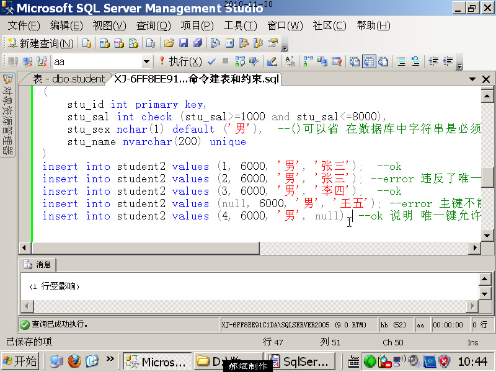Click the Disconnect query icon
Screen dimensions: 496x372
[27, 61]
